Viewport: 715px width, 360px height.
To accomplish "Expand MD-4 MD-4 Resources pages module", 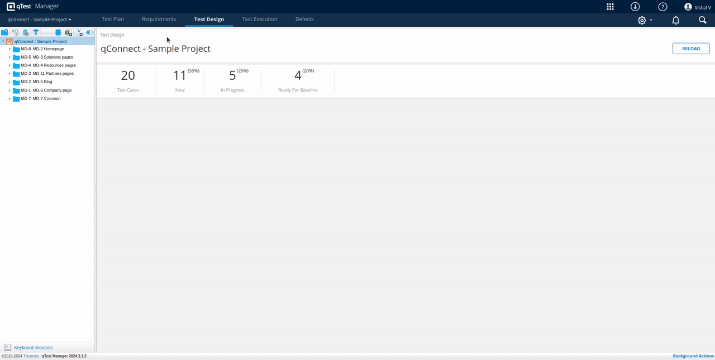I will click(x=9, y=65).
